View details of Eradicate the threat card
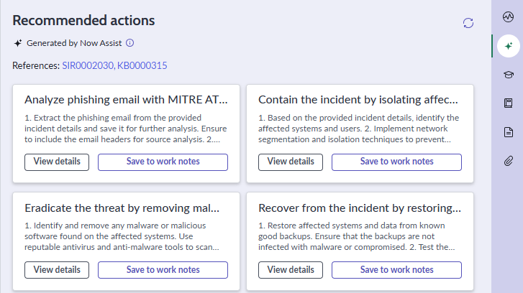This screenshot has width=523, height=293. click(x=57, y=270)
